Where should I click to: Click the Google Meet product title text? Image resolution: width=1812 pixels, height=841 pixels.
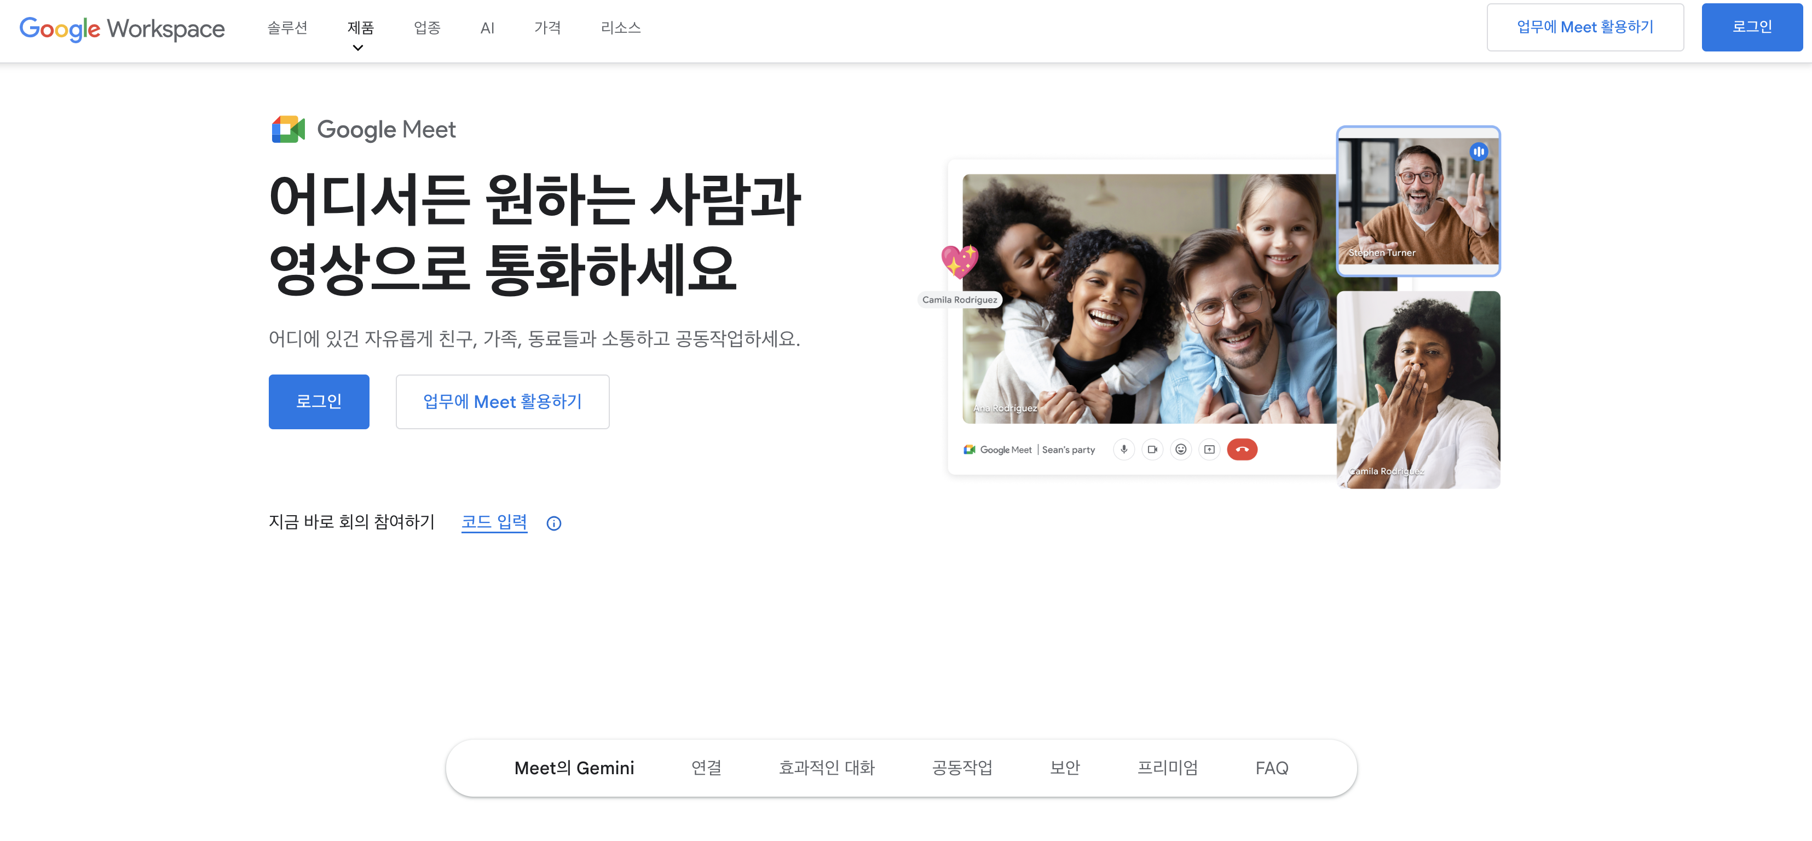point(386,130)
